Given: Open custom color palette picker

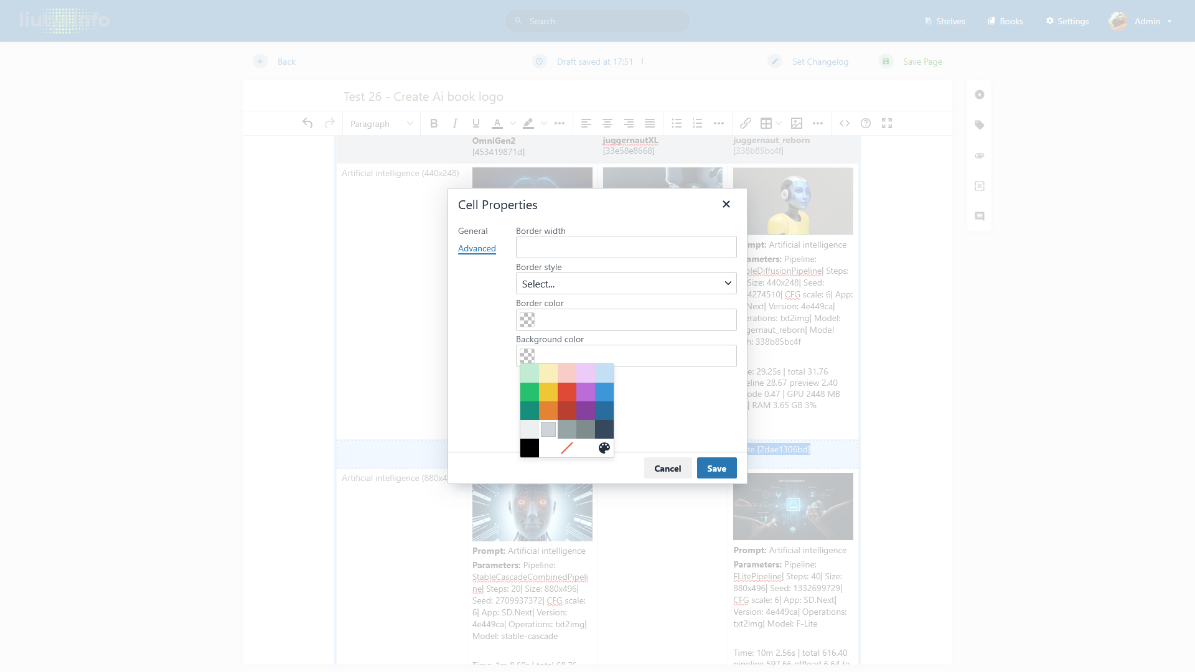Looking at the screenshot, I should (604, 448).
